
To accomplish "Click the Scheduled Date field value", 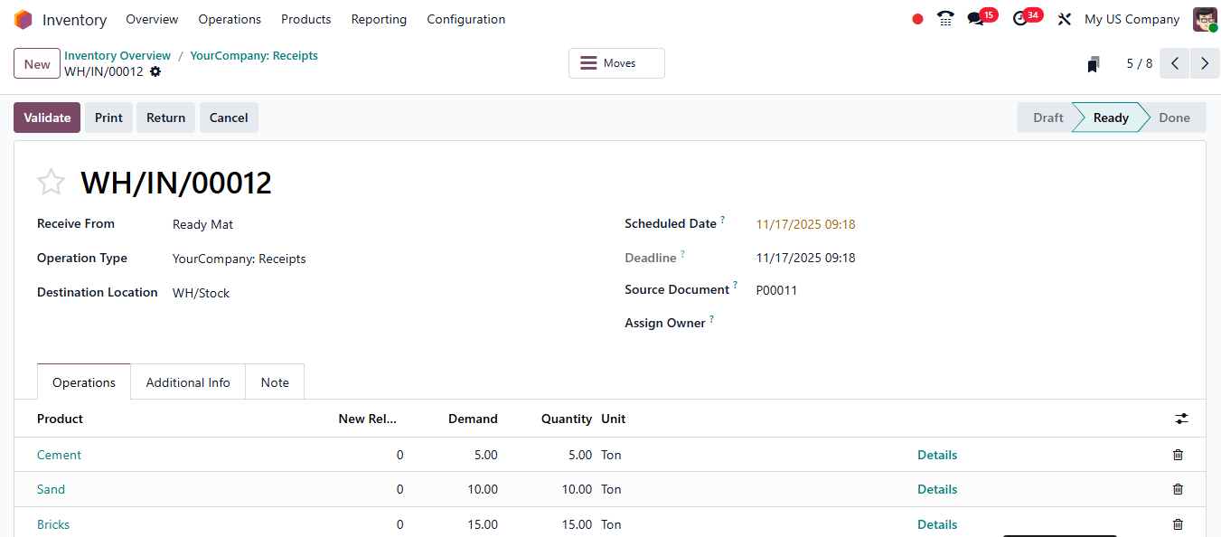I will [x=805, y=224].
